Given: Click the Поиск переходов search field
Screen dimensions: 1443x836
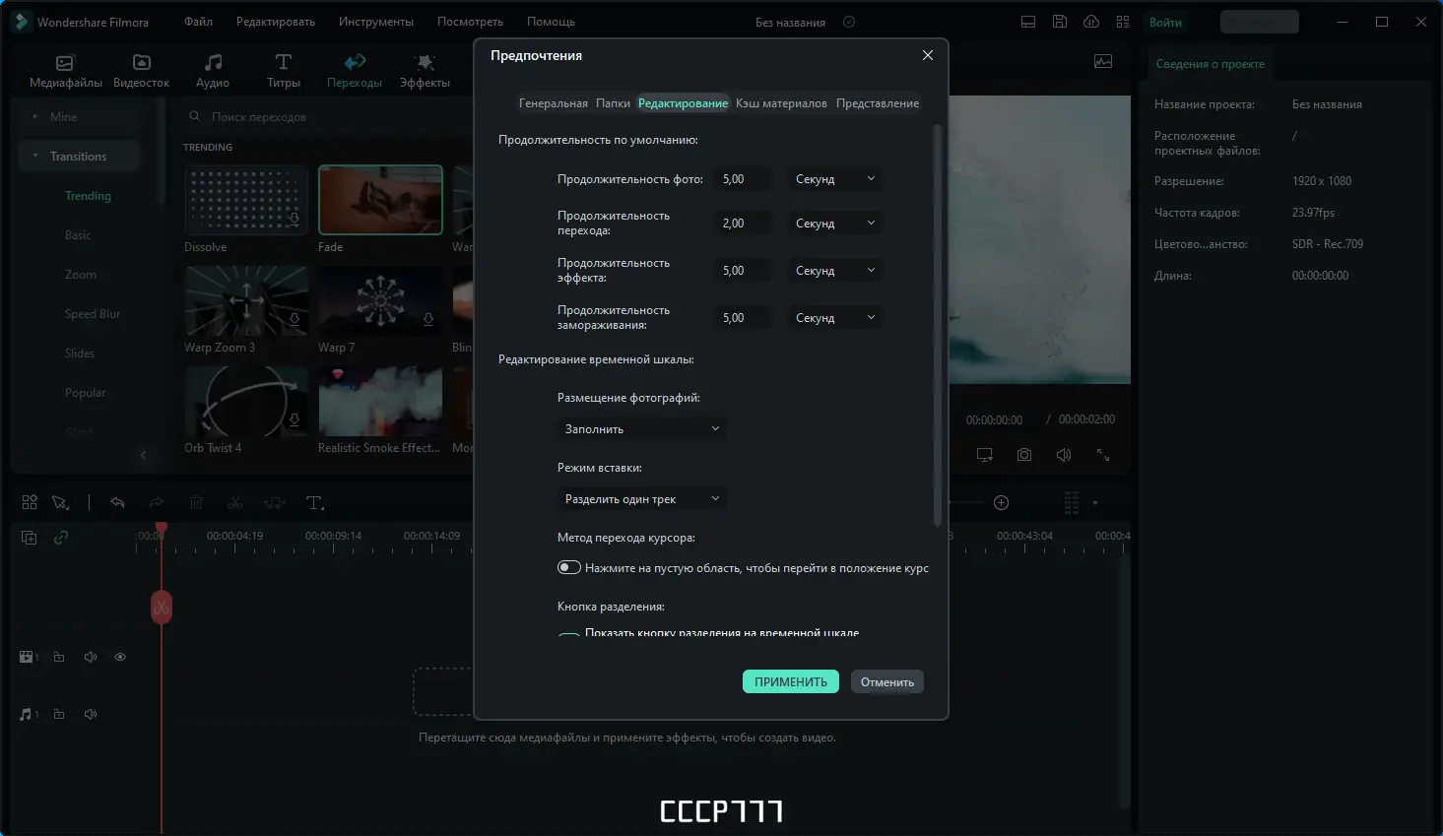Looking at the screenshot, I should pos(325,117).
